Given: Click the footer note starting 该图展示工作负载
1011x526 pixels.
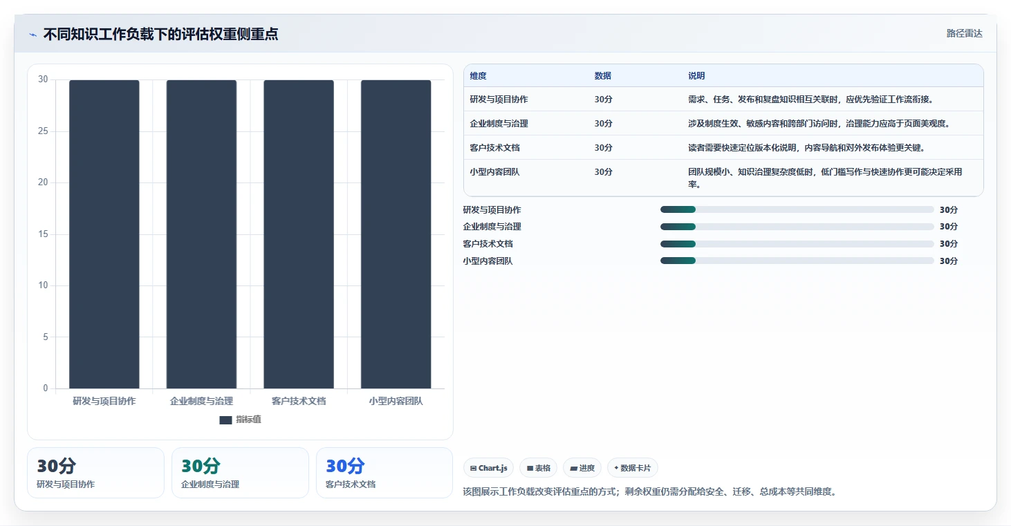Looking at the screenshot, I should pyautogui.click(x=649, y=492).
